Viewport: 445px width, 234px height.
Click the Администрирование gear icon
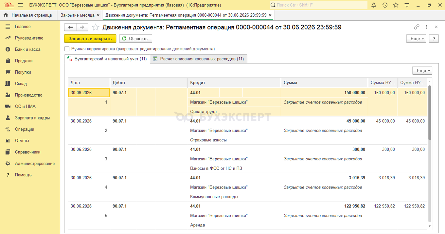(x=8, y=163)
